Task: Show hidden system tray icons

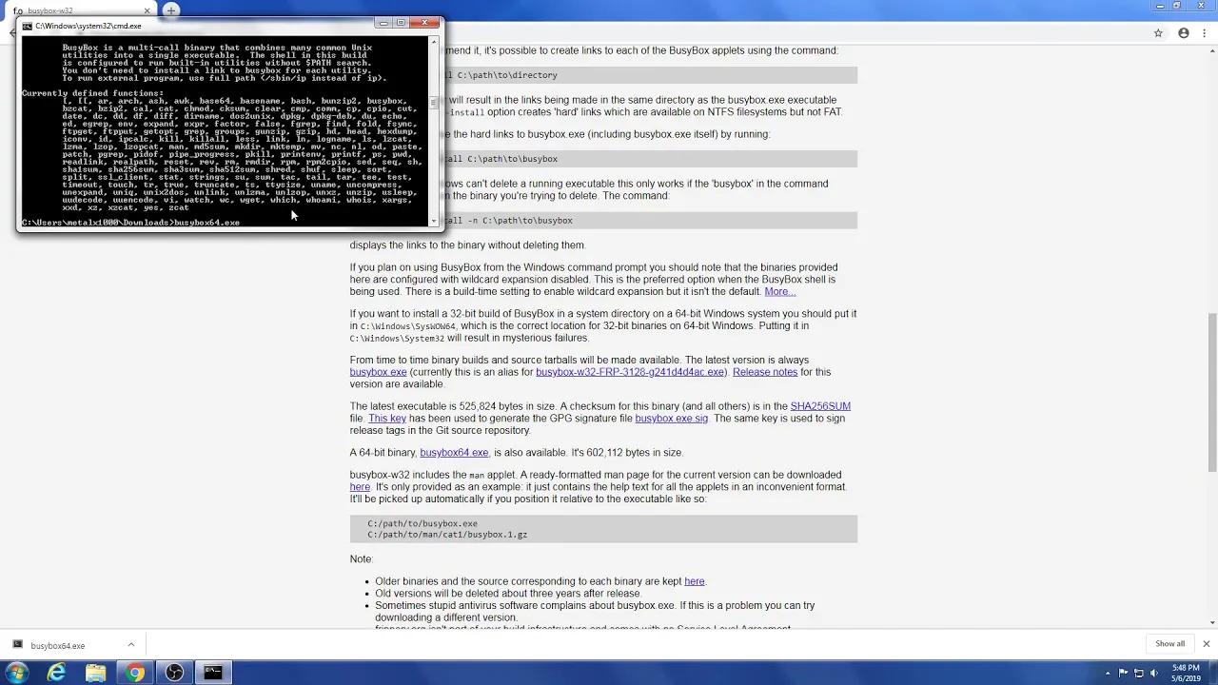Action: (x=1110, y=673)
